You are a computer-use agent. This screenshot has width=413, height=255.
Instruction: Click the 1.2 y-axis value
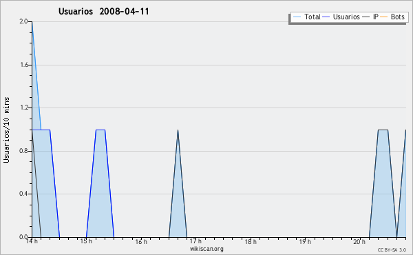(x=24, y=108)
